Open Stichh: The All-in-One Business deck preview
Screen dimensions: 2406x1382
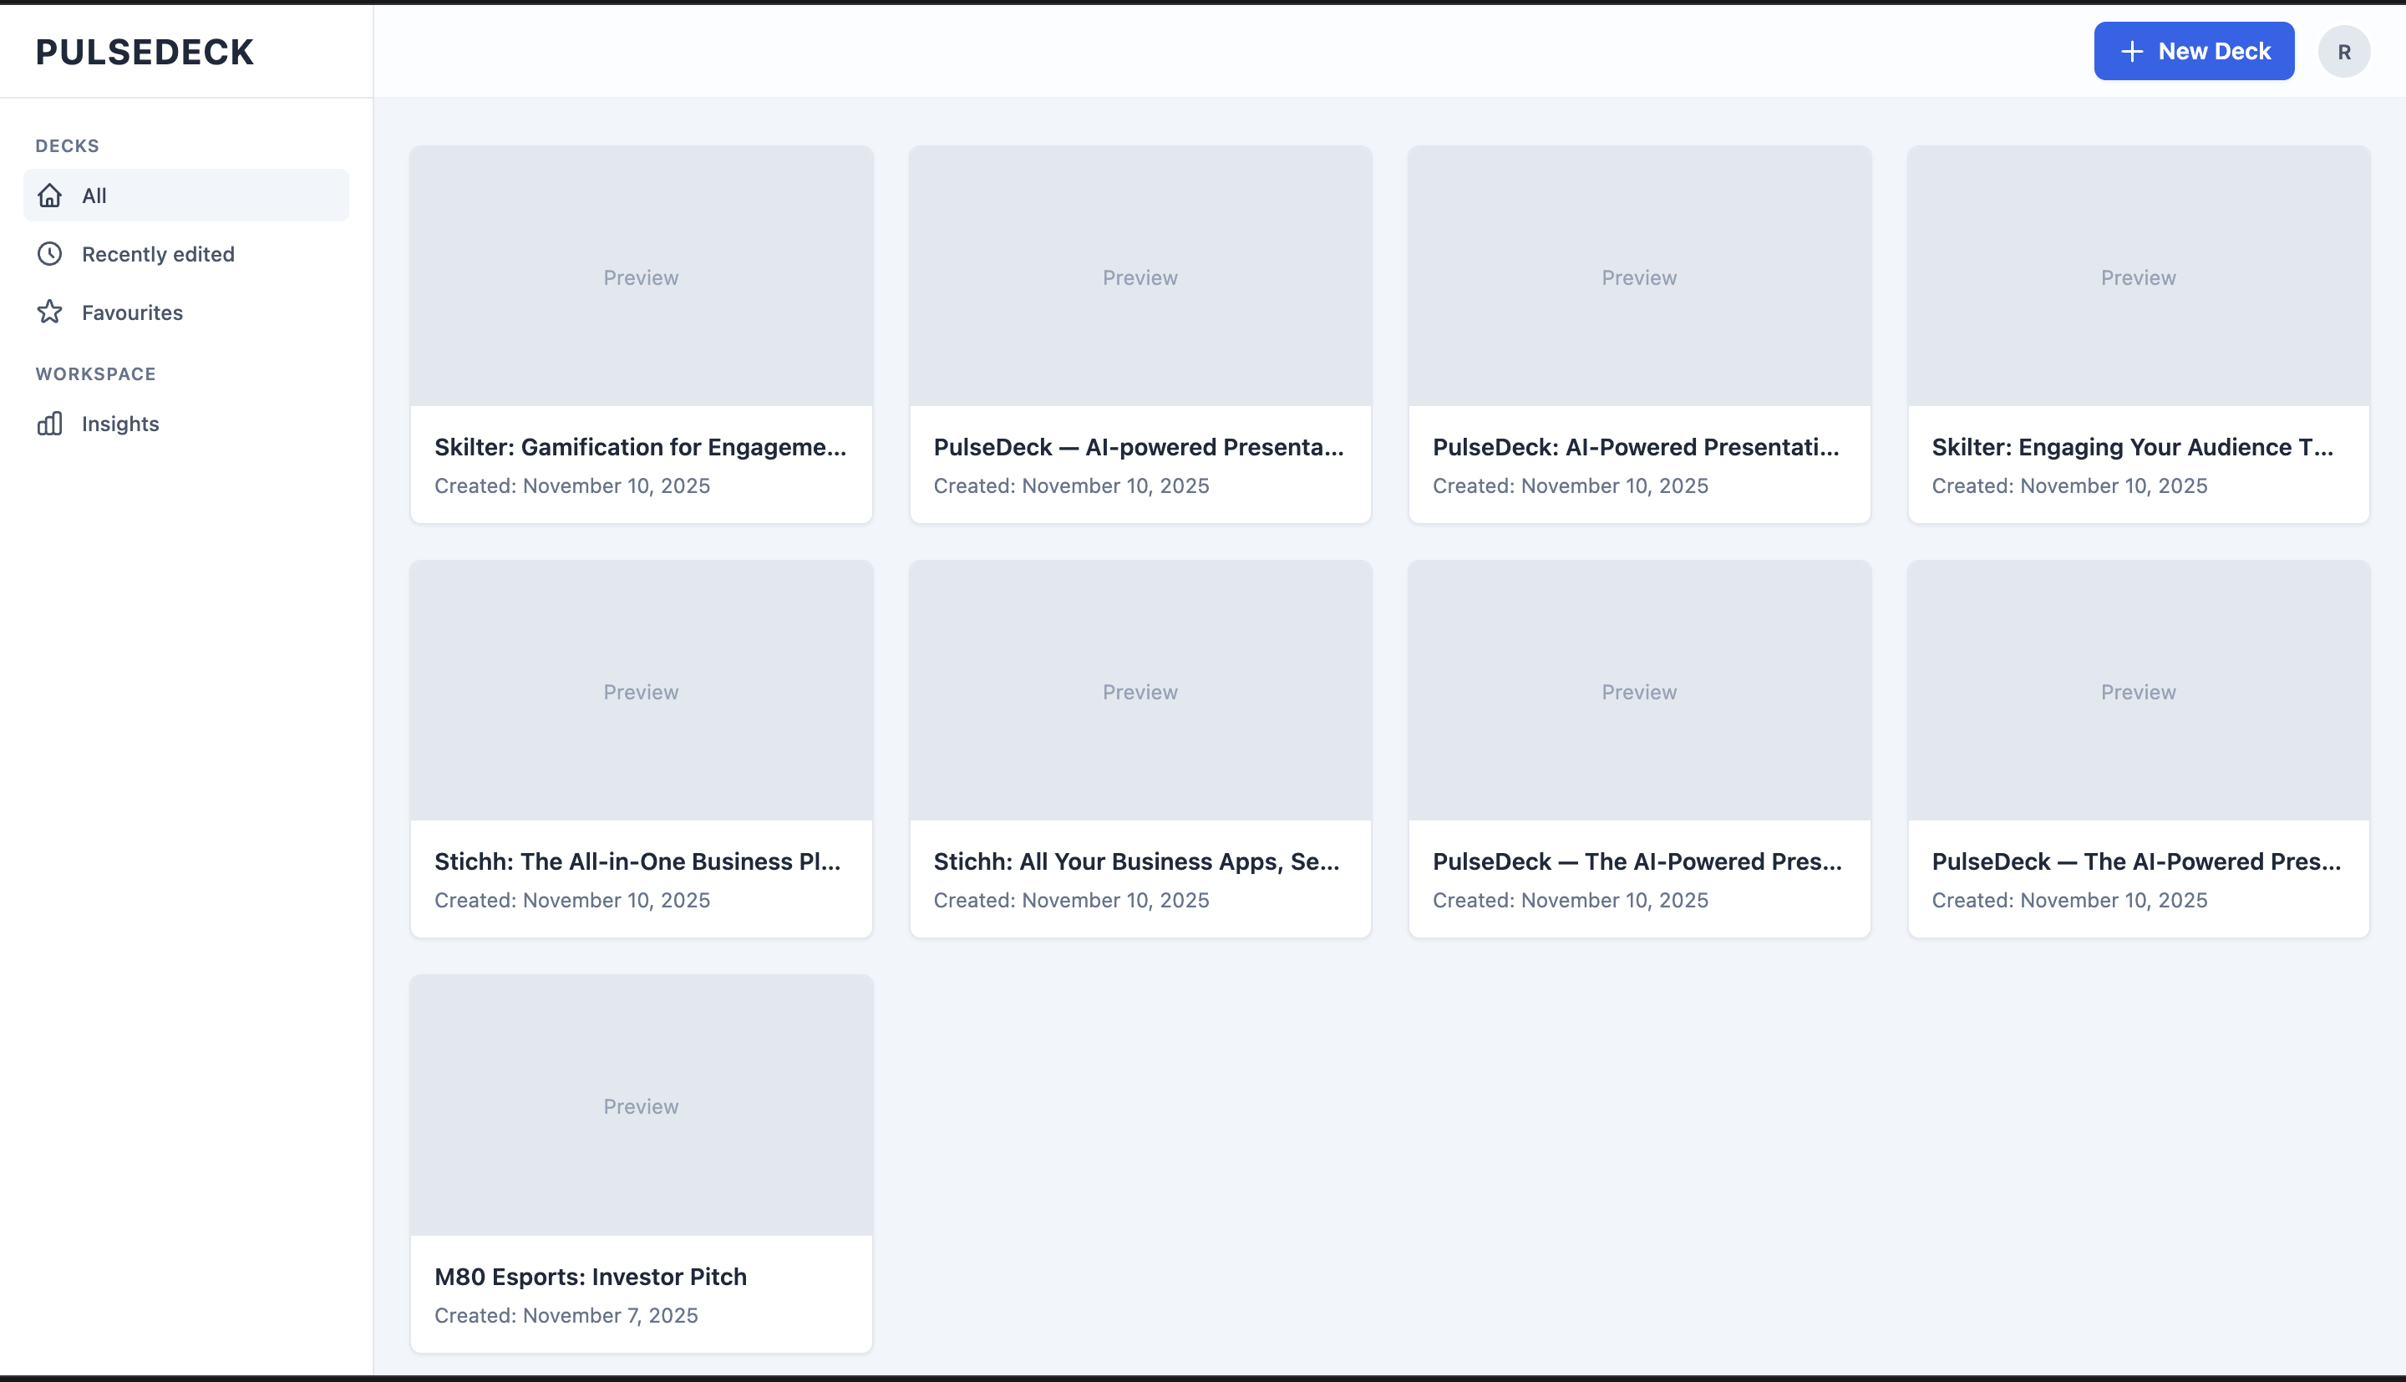[642, 692]
